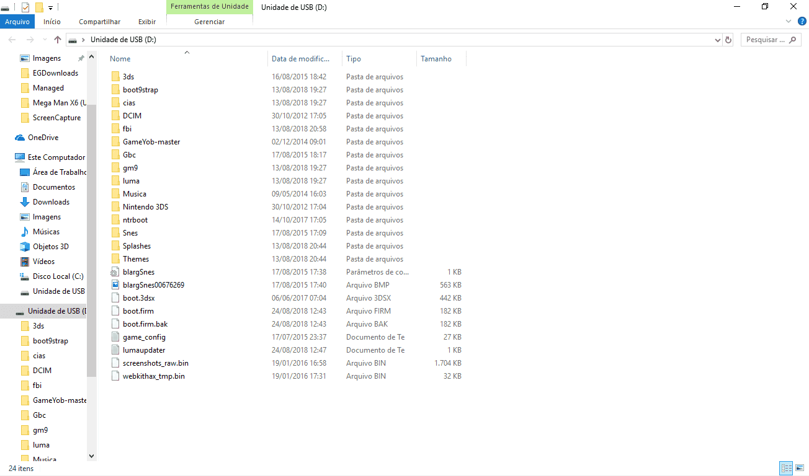809x476 pixels.
Task: Click the address bar path field
Action: point(394,40)
